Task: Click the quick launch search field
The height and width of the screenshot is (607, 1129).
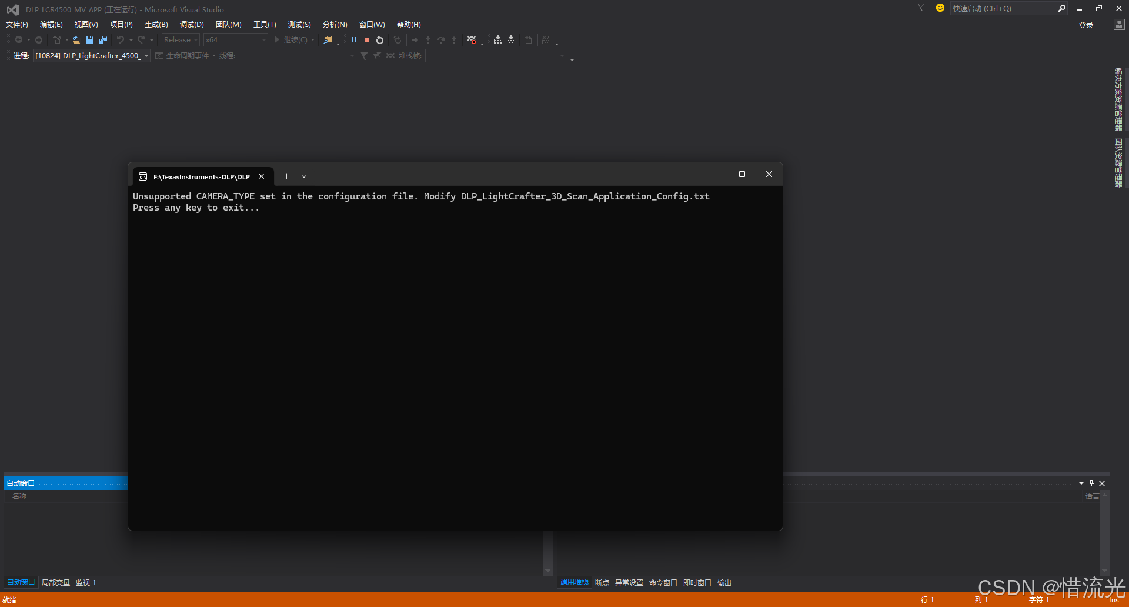Action: [x=1003, y=8]
